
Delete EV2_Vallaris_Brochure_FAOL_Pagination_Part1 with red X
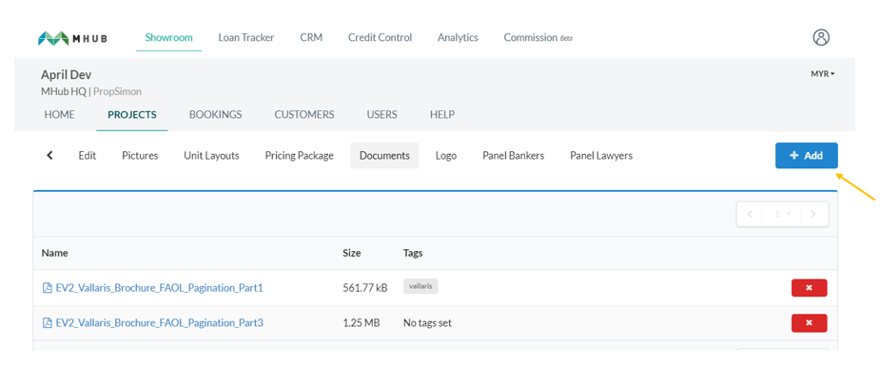coord(809,287)
